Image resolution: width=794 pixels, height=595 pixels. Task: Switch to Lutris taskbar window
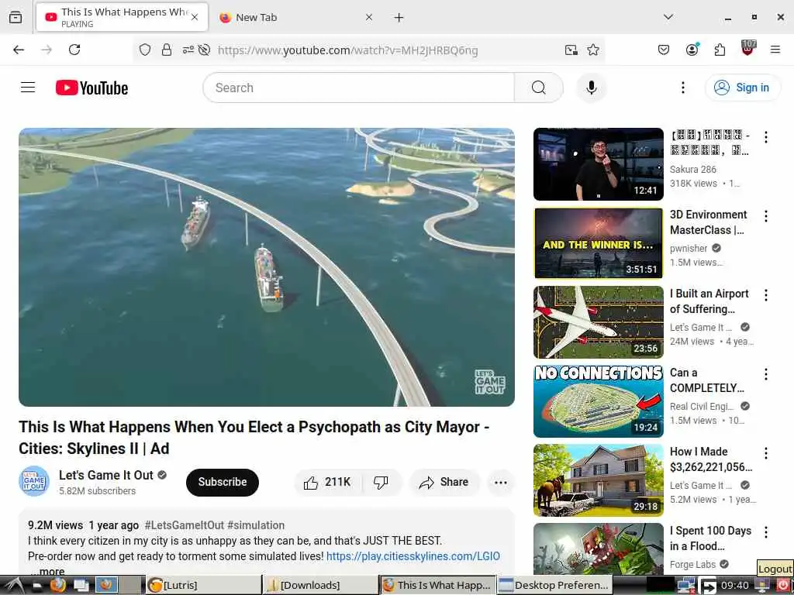click(202, 586)
